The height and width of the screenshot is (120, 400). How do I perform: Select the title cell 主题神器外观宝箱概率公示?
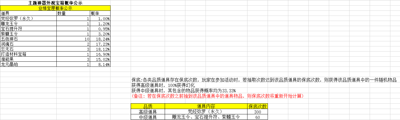point(55,3)
